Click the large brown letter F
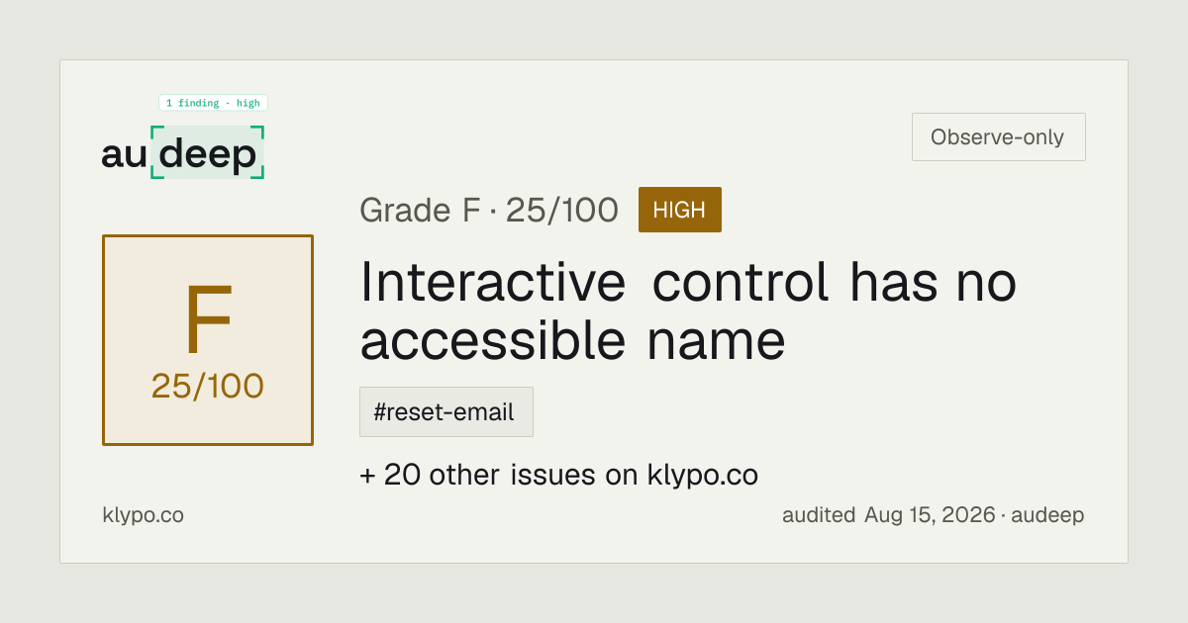The width and height of the screenshot is (1188, 623). 208,320
